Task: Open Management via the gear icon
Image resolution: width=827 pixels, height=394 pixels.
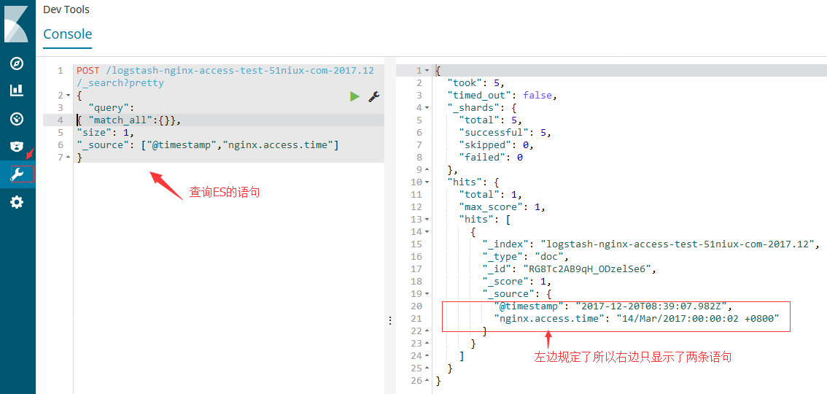Action: [17, 202]
